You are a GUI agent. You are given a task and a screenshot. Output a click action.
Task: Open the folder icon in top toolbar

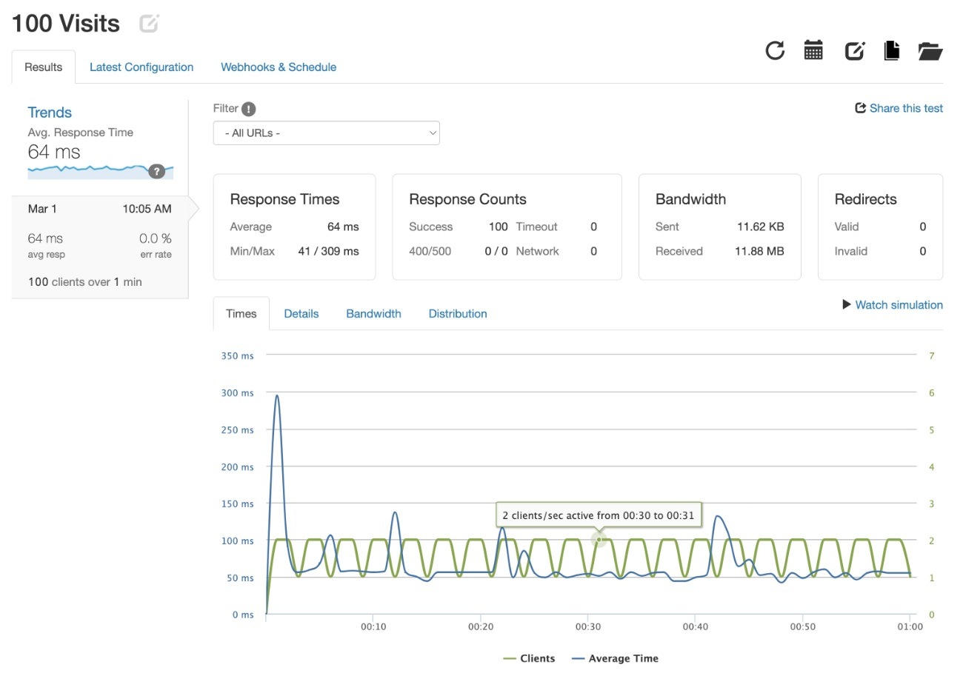930,50
